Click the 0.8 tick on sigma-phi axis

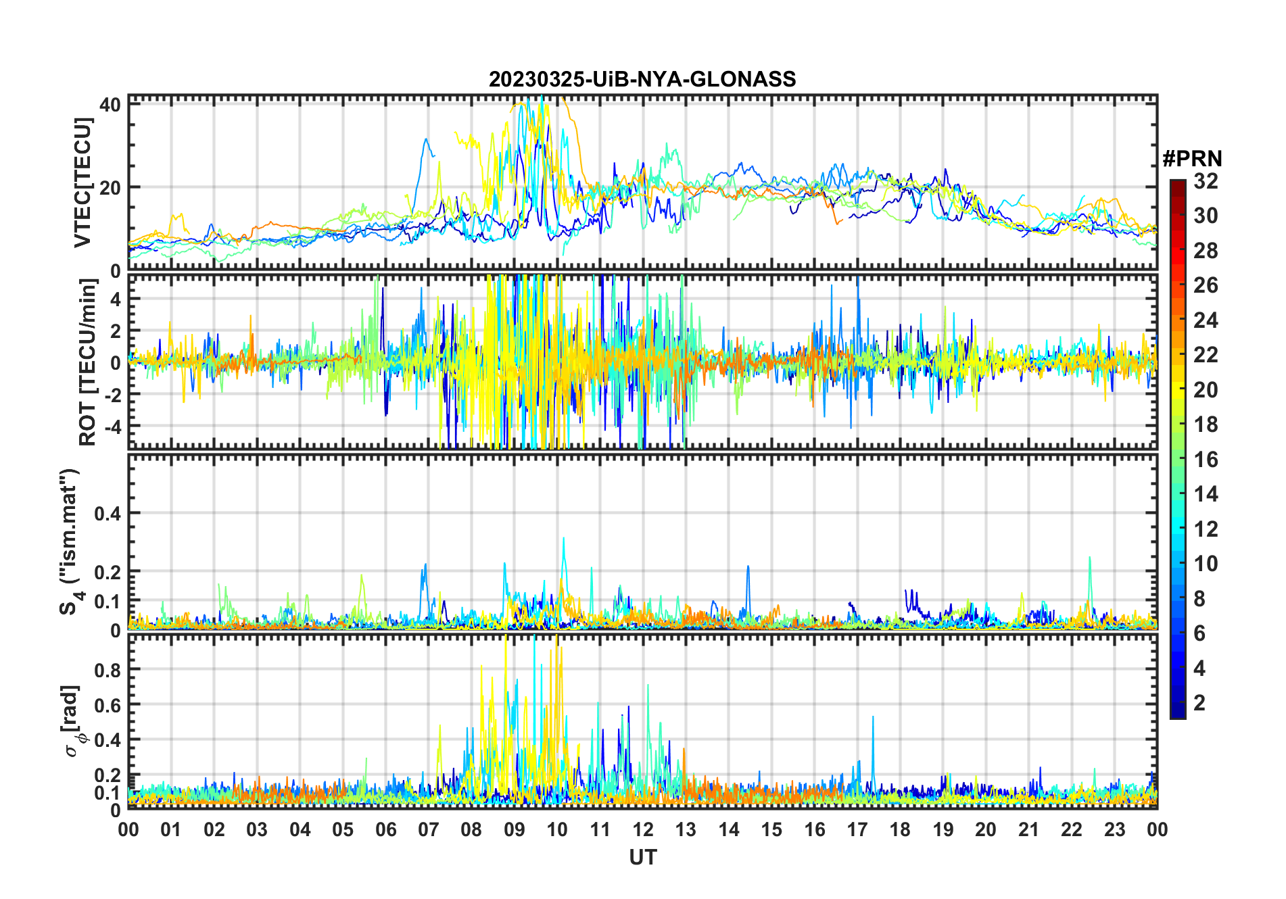pyautogui.click(x=108, y=670)
